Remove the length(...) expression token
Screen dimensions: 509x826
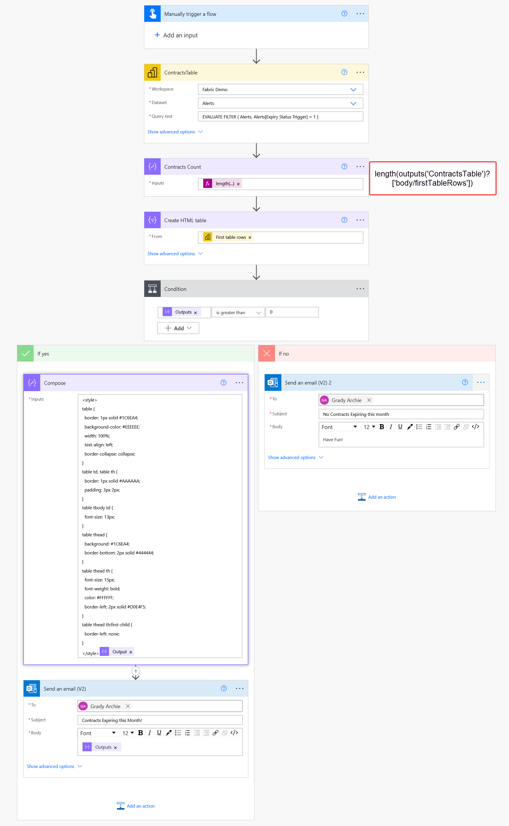click(238, 184)
